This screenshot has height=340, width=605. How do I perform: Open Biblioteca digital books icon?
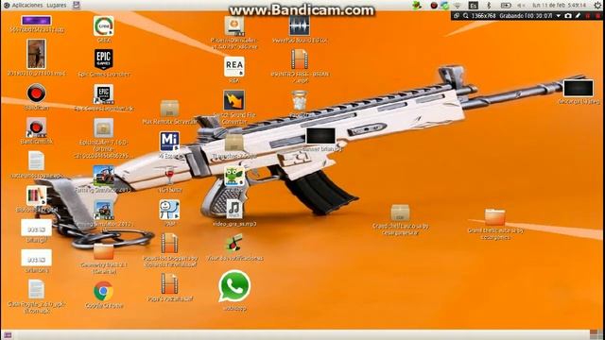pos(36,195)
